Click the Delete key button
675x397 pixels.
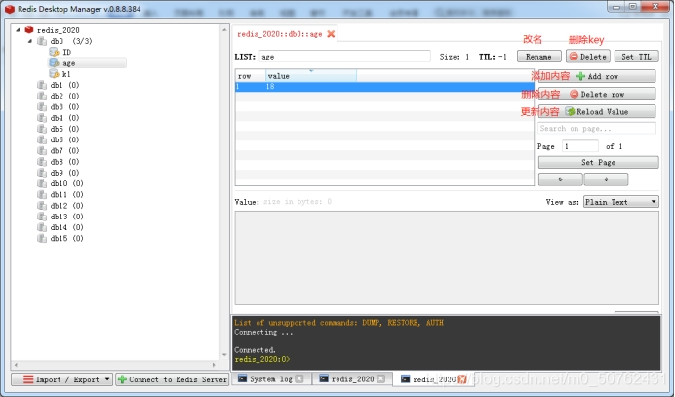coord(588,57)
